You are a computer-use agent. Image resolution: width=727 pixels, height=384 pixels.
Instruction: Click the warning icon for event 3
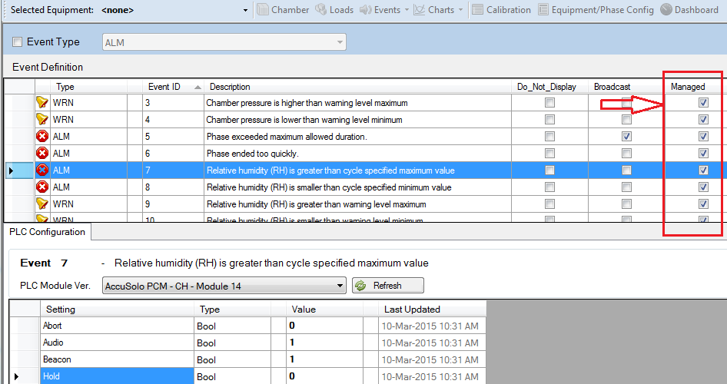(41, 103)
